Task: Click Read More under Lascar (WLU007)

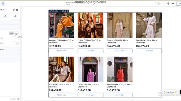Action: 90,95
